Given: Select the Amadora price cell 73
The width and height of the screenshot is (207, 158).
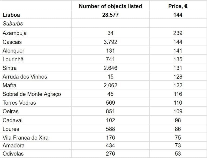Looking at the screenshot, I should 178,146.
